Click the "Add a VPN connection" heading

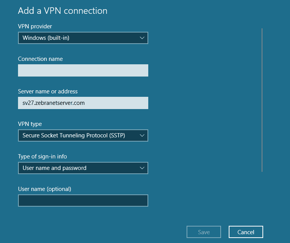(x=62, y=11)
